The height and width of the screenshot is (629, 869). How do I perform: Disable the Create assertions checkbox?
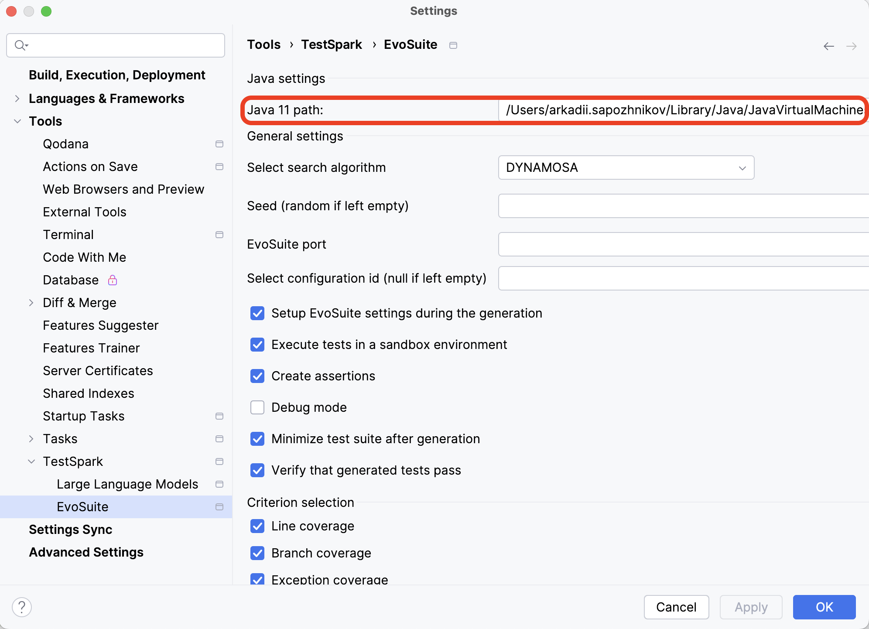point(258,375)
